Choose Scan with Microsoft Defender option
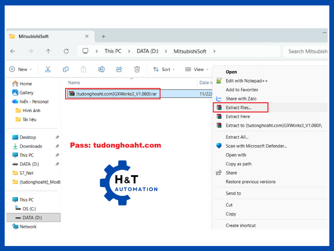Viewport: 334px width, 251px height. (256, 146)
